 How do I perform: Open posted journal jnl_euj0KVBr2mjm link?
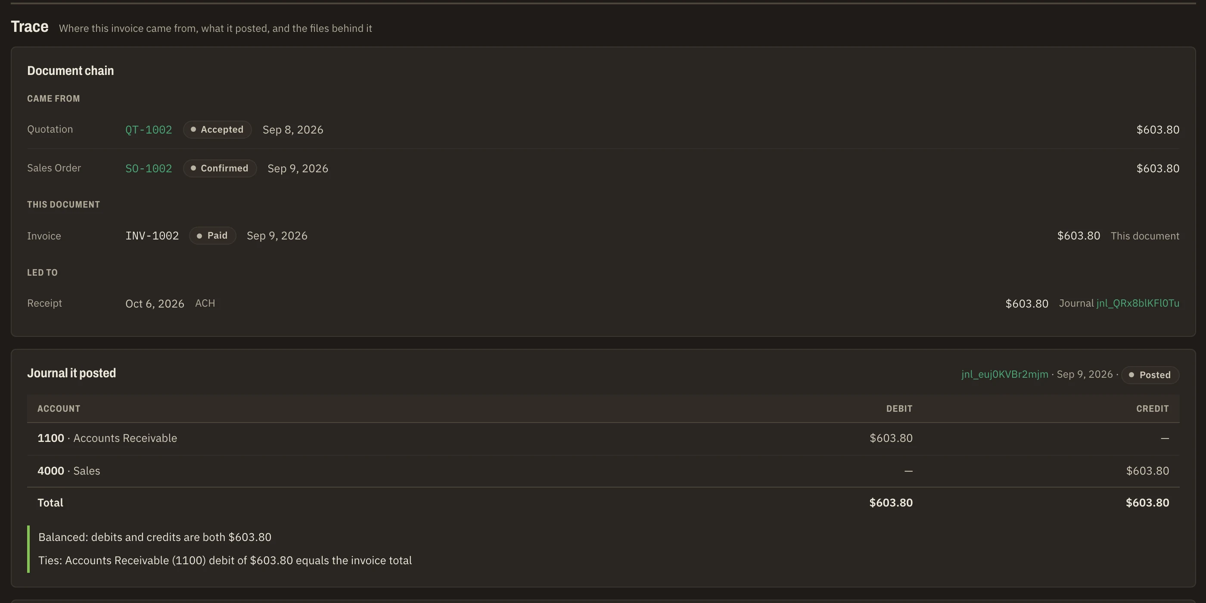click(x=1005, y=375)
